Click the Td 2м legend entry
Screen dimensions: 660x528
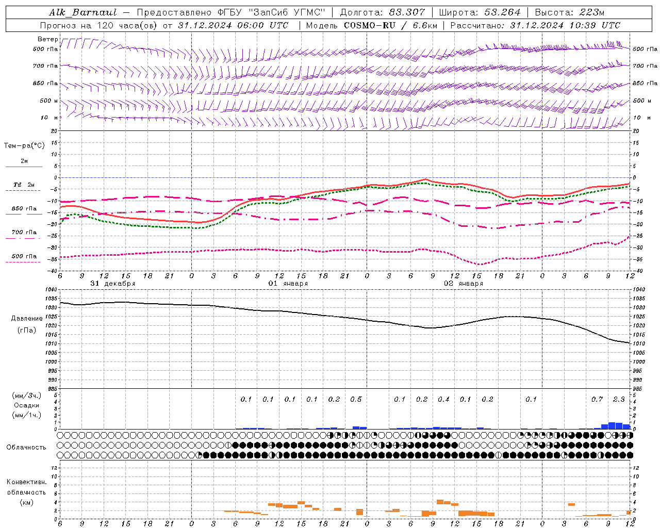24,185
